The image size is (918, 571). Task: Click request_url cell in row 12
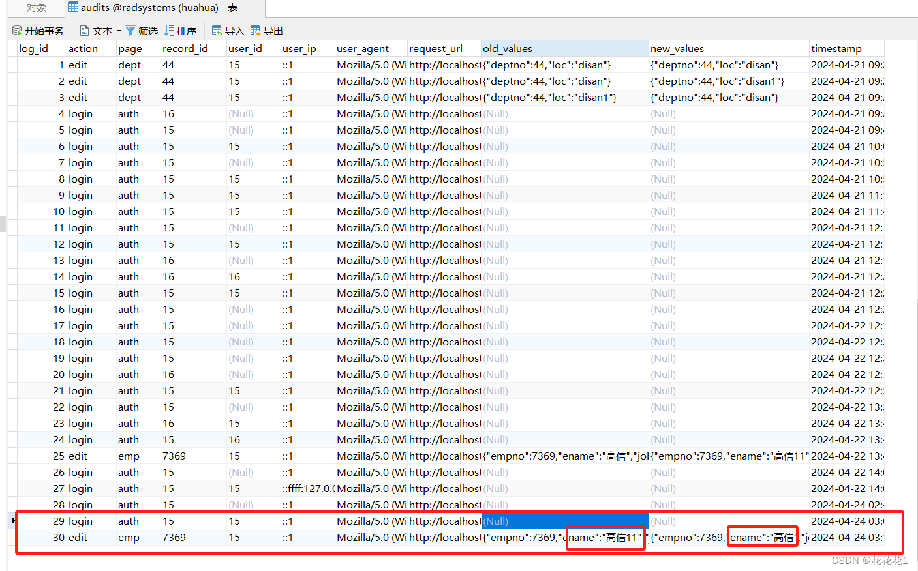(444, 244)
